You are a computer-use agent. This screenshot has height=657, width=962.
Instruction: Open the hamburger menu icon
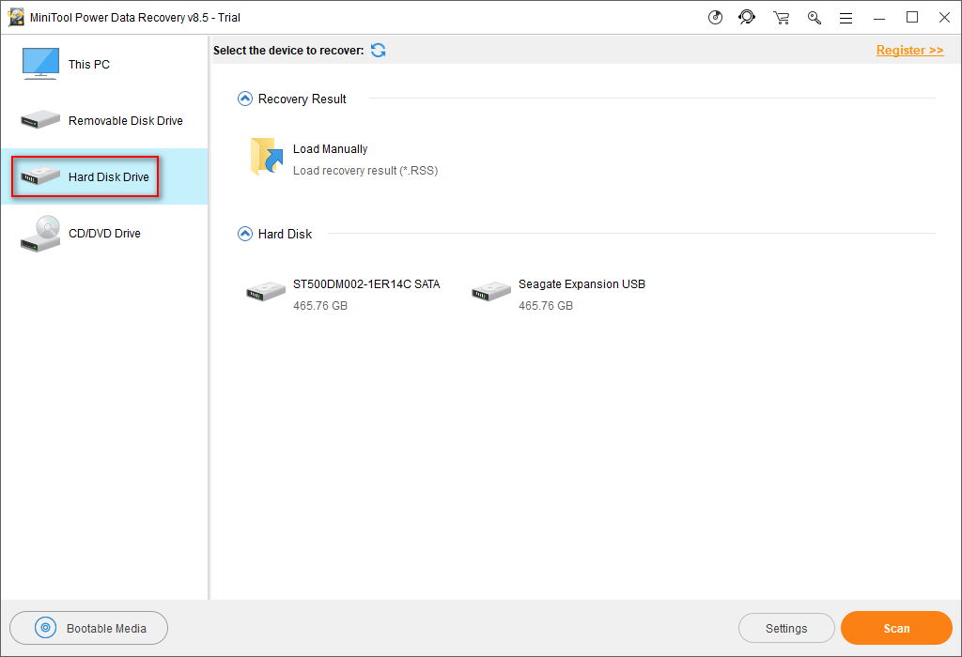click(x=846, y=19)
